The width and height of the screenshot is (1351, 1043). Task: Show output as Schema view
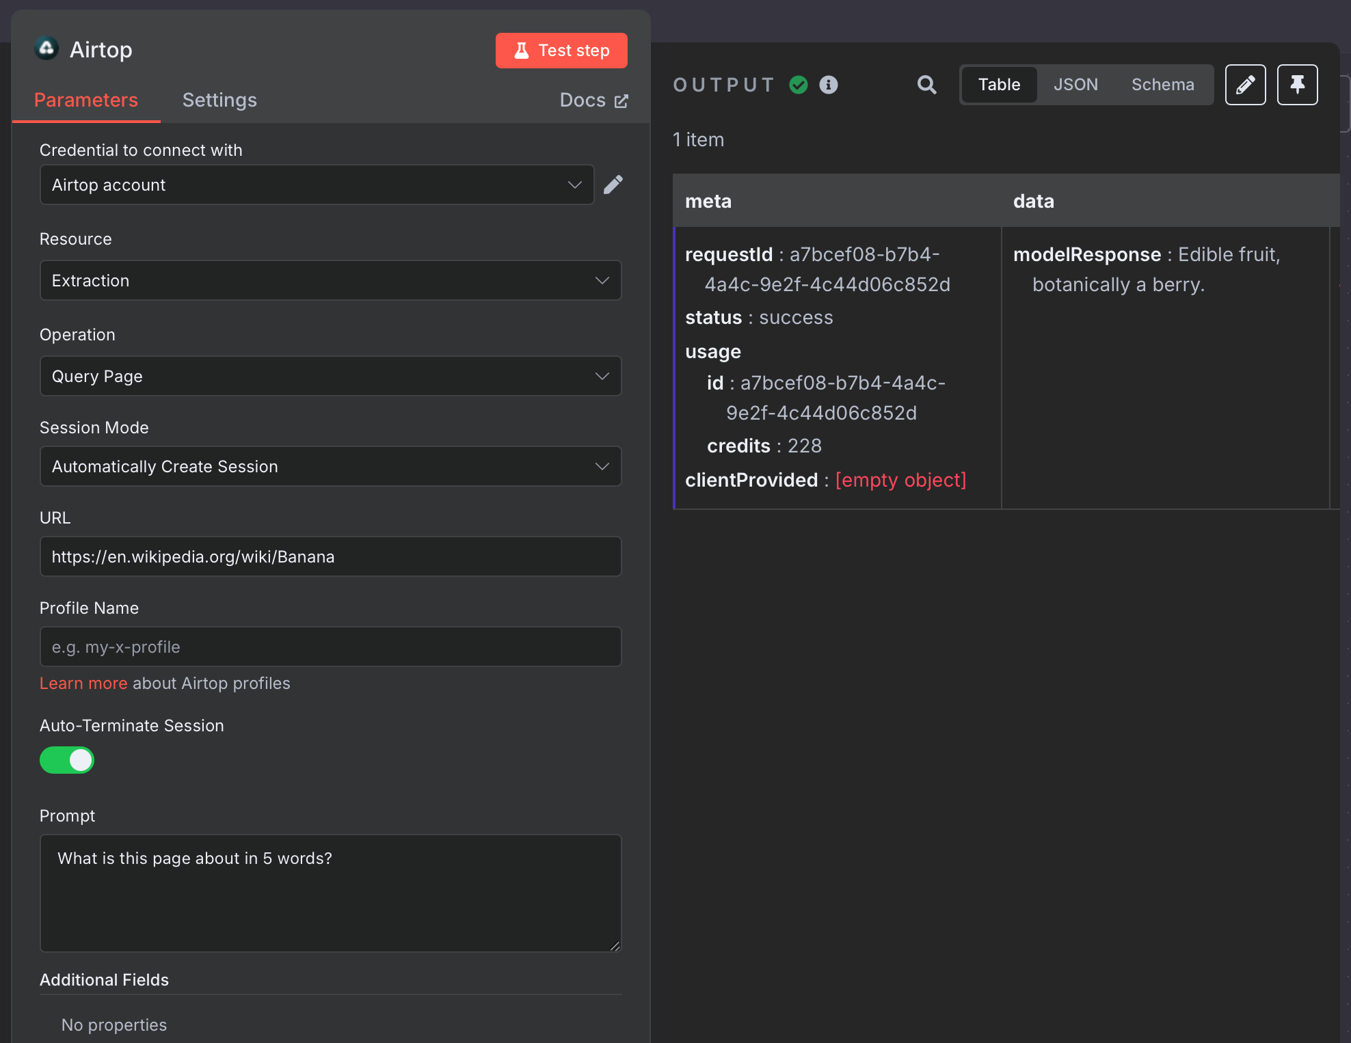[1162, 85]
